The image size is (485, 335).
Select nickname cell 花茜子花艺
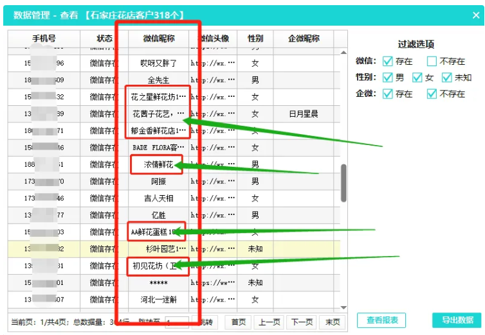click(x=159, y=114)
